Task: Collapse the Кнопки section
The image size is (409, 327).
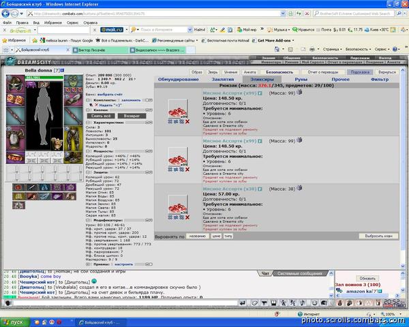Action: (89, 110)
